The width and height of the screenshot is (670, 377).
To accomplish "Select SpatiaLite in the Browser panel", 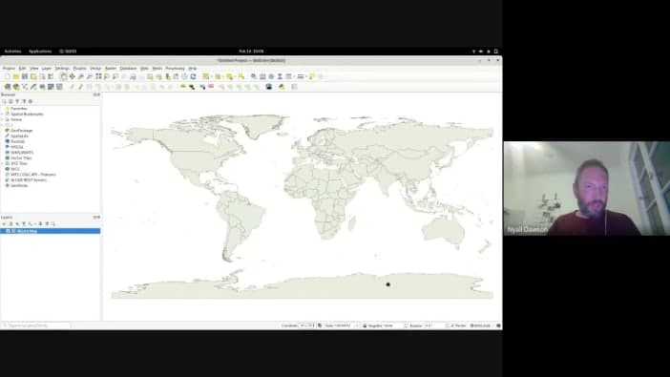I will (19, 136).
